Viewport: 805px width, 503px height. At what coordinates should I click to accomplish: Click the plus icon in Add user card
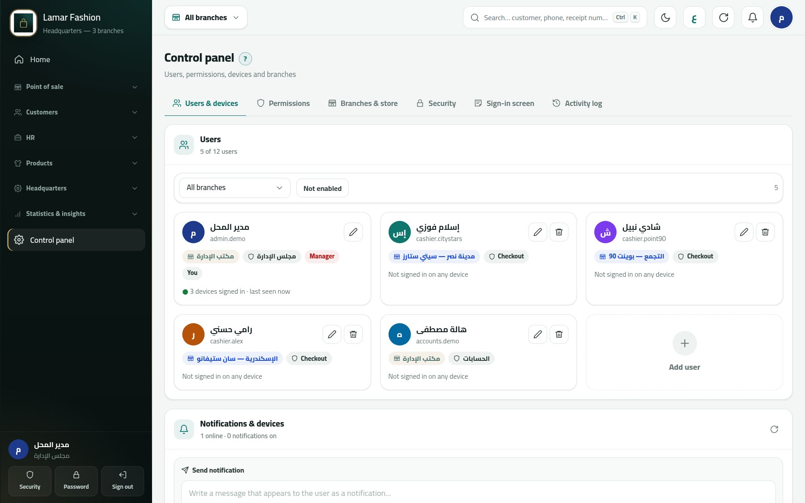[684, 343]
